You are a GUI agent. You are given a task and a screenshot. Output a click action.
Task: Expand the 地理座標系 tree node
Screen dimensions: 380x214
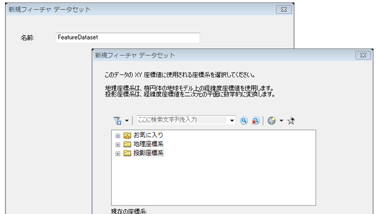coord(118,145)
